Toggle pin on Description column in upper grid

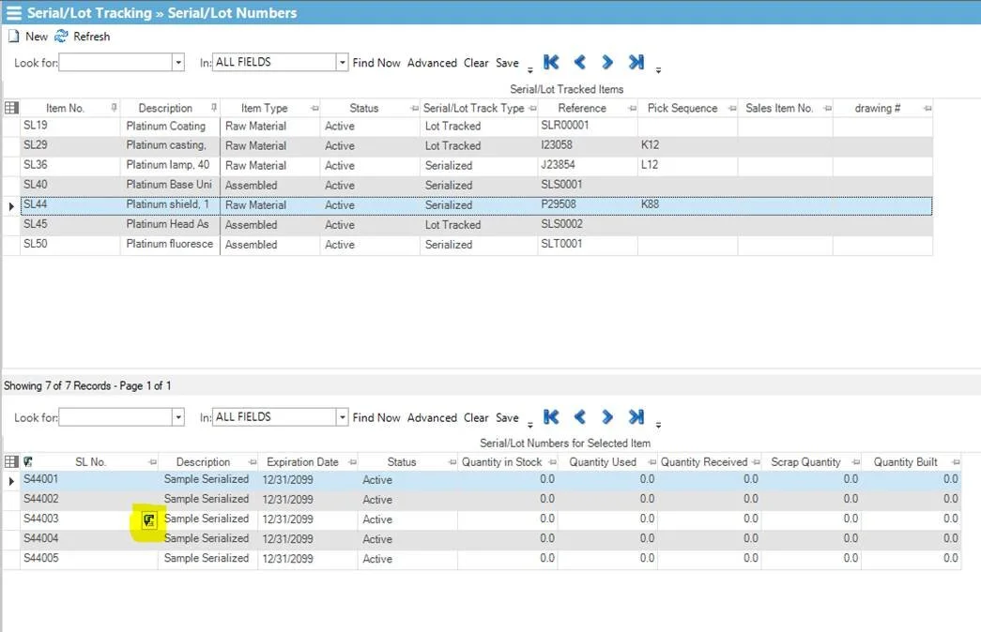coord(214,108)
